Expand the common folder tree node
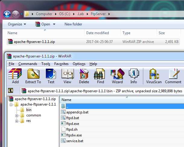The height and width of the screenshot is (147, 184). point(17,116)
